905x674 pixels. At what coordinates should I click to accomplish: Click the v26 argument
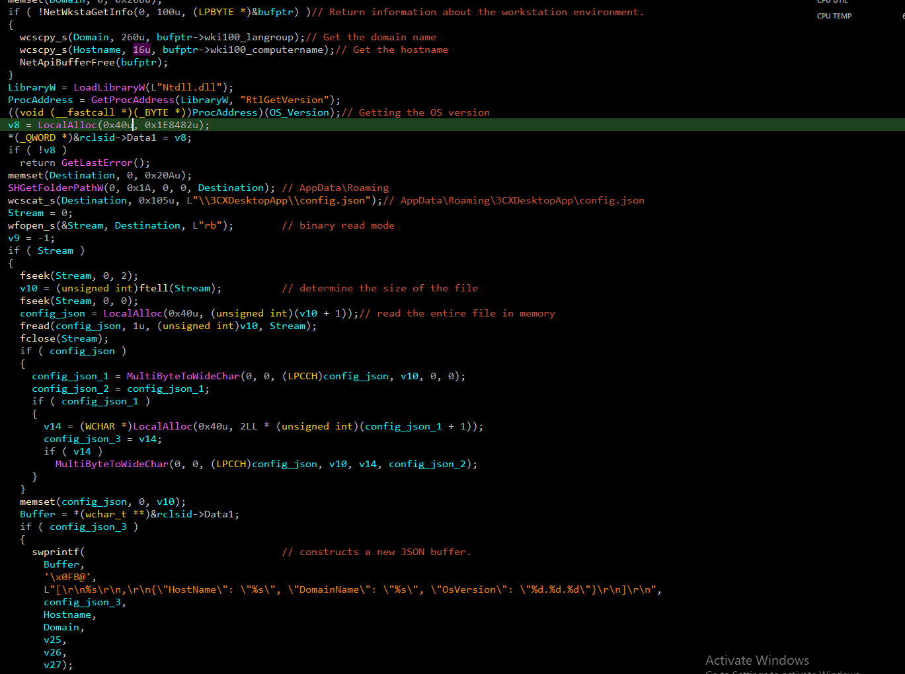click(52, 652)
